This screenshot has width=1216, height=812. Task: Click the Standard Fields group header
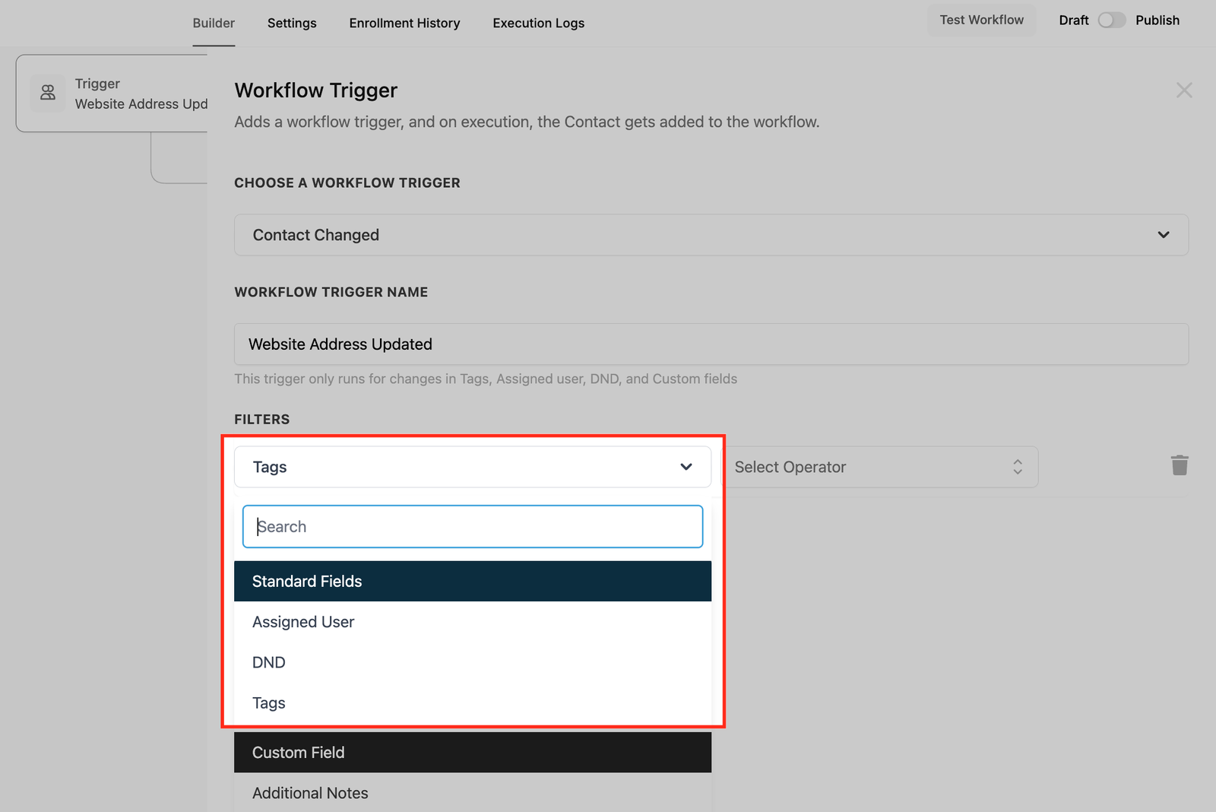(x=472, y=582)
